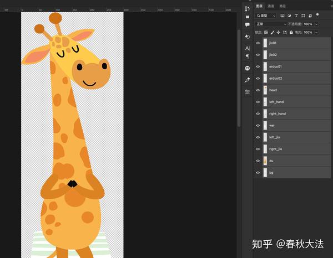Open the History panel icon in the dock
The height and width of the screenshot is (258, 333).
[x=247, y=9]
